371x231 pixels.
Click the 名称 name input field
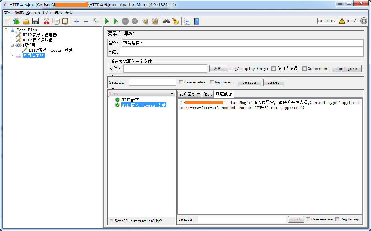point(243,43)
